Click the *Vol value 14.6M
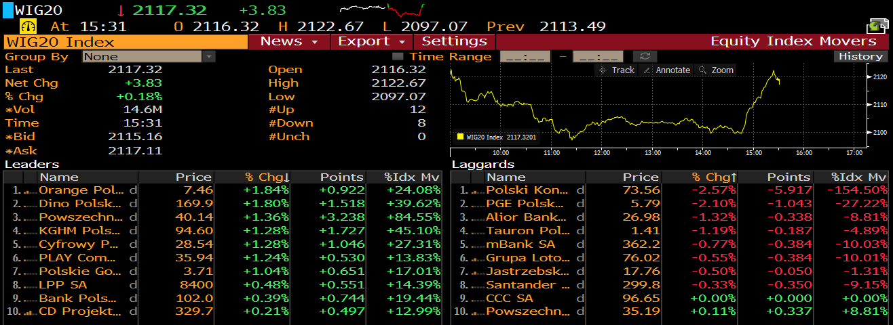The height and width of the screenshot is (325, 893). (142, 110)
